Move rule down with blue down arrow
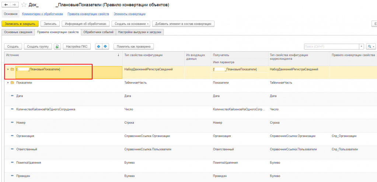This screenshot has height=182, width=377. [105, 47]
